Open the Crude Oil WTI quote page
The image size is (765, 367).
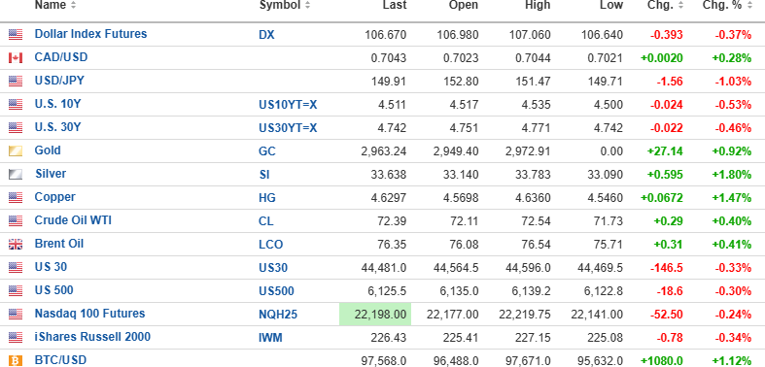[x=73, y=220]
